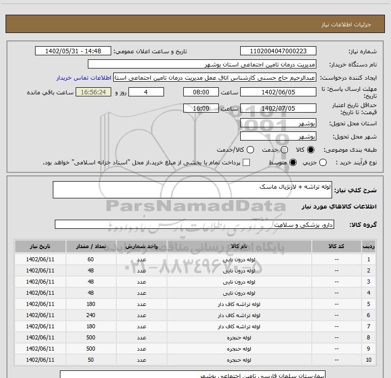The width and height of the screenshot is (391, 378).
Task: Click item name لوله درون نایی in row 2
Action: [x=239, y=271]
